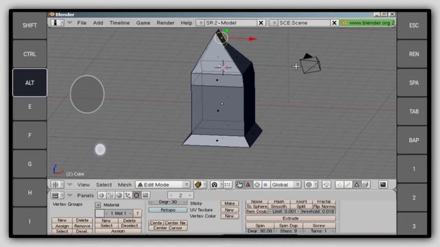
Task: Open the 3D view Mesh menu
Action: 124,185
